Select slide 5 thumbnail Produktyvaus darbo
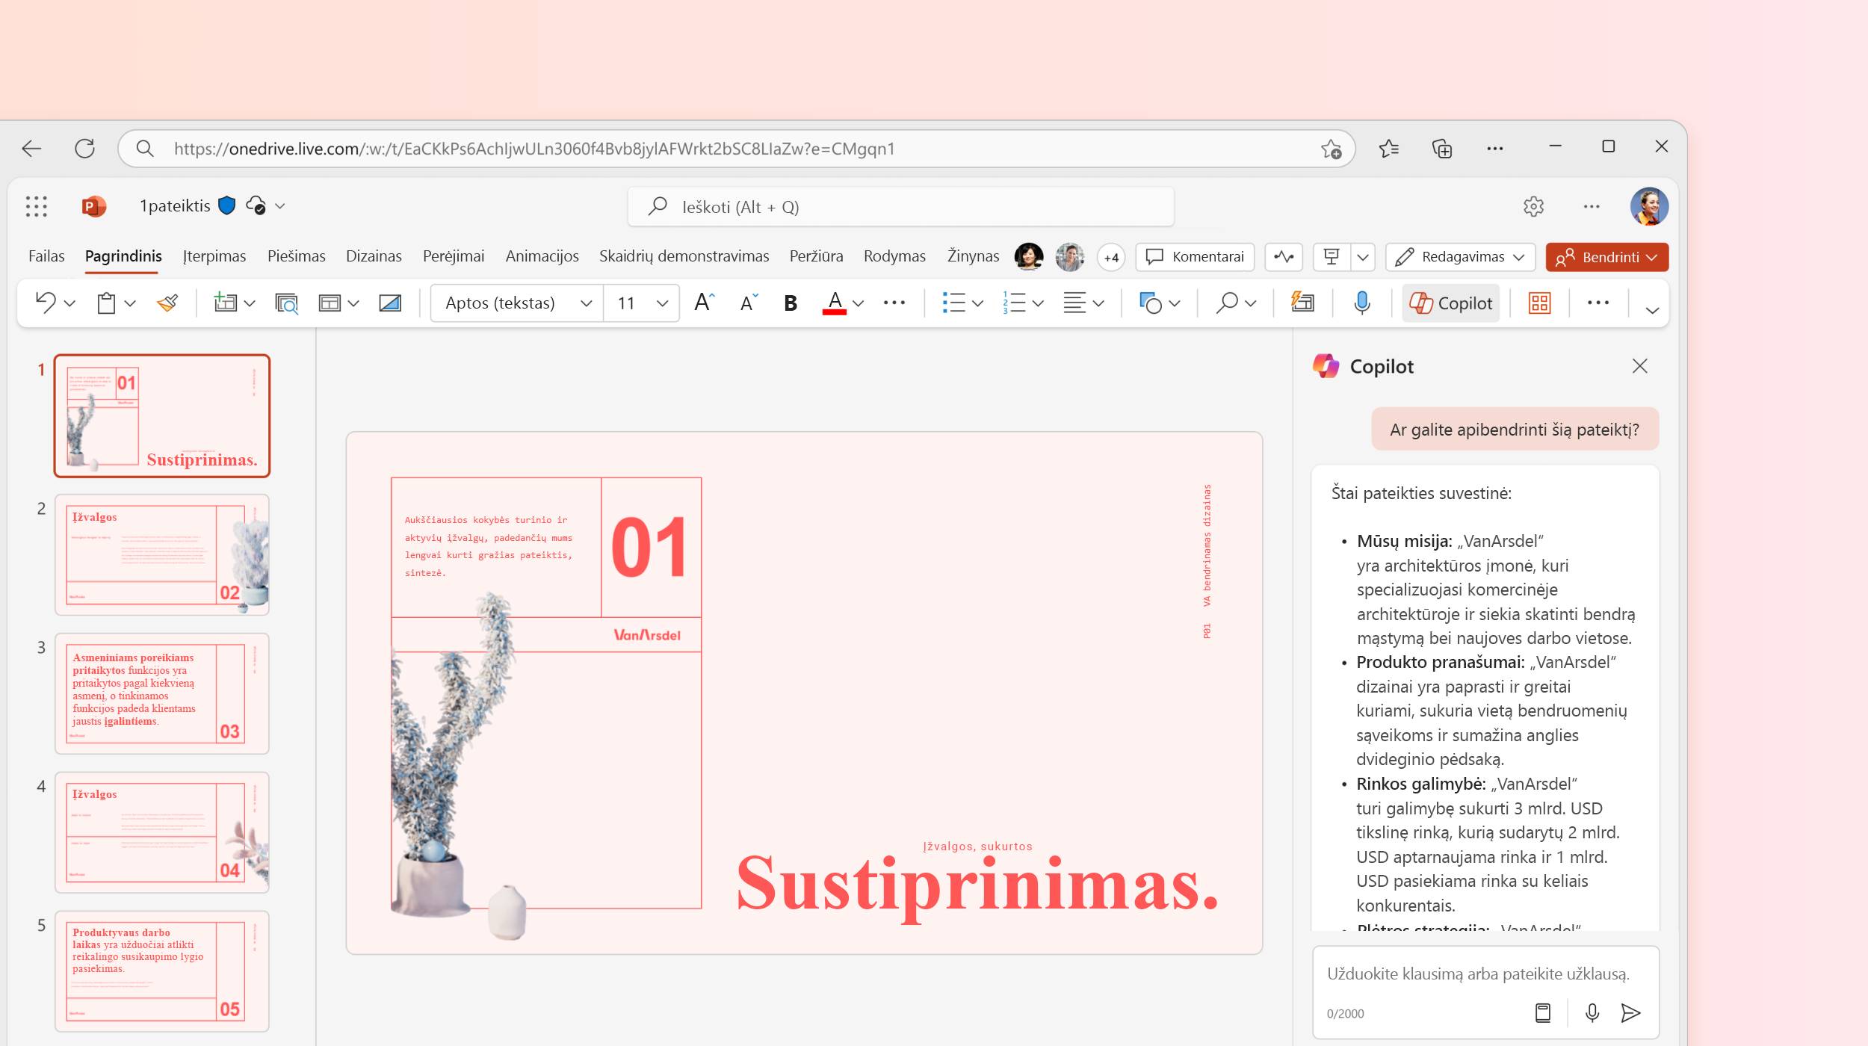This screenshot has width=1868, height=1046. pos(162,971)
